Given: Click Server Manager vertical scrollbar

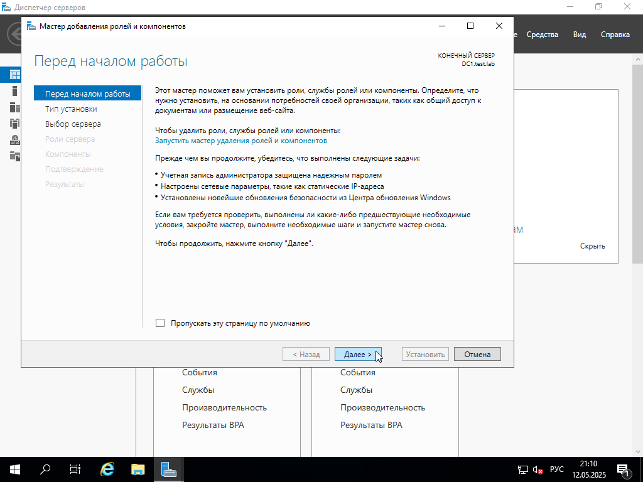Looking at the screenshot, I should (x=637, y=163).
